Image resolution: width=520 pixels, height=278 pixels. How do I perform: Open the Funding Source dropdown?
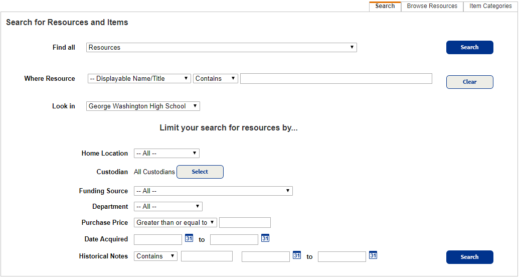click(213, 191)
